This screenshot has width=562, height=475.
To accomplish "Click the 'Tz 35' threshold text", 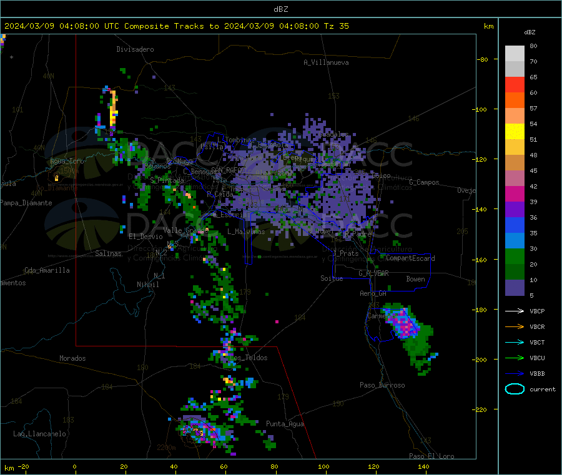I will pyautogui.click(x=336, y=26).
